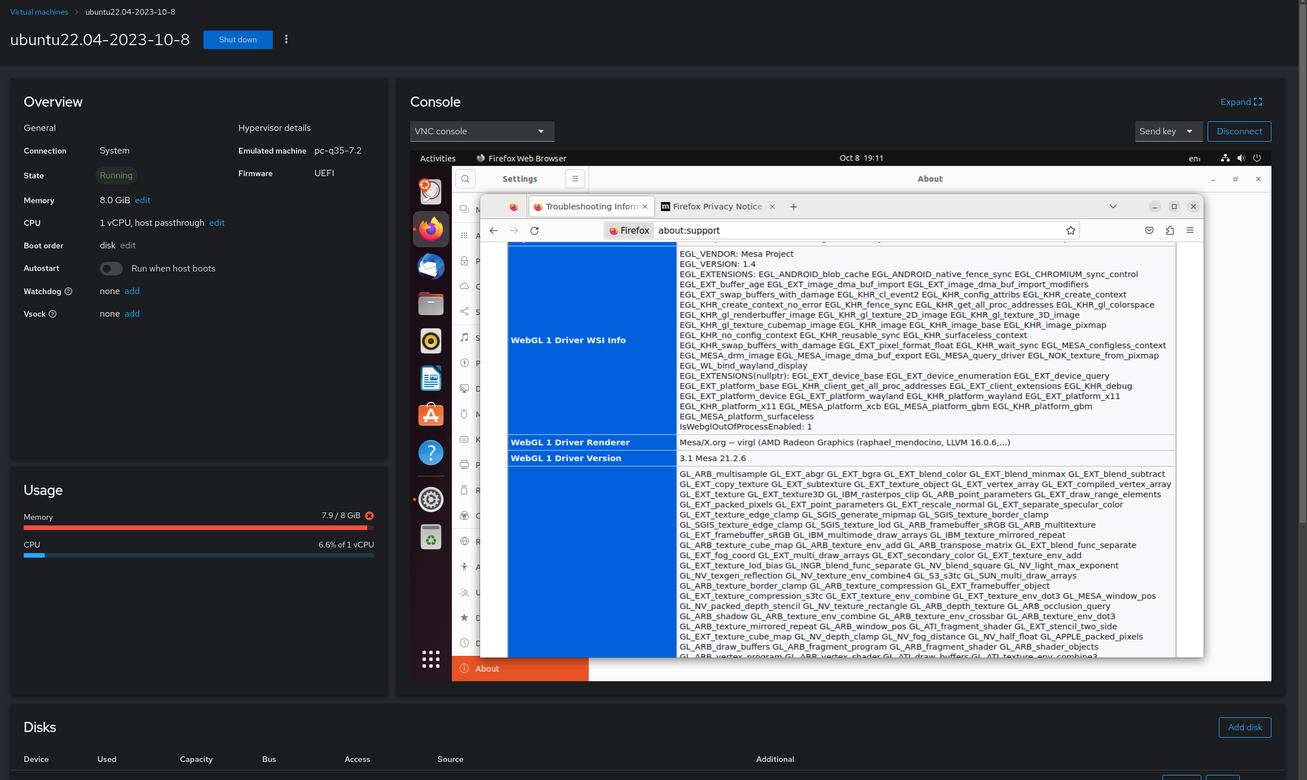This screenshot has width=1307, height=780.
Task: Click the Firefox extensions puzzle icon
Action: 1170,230
